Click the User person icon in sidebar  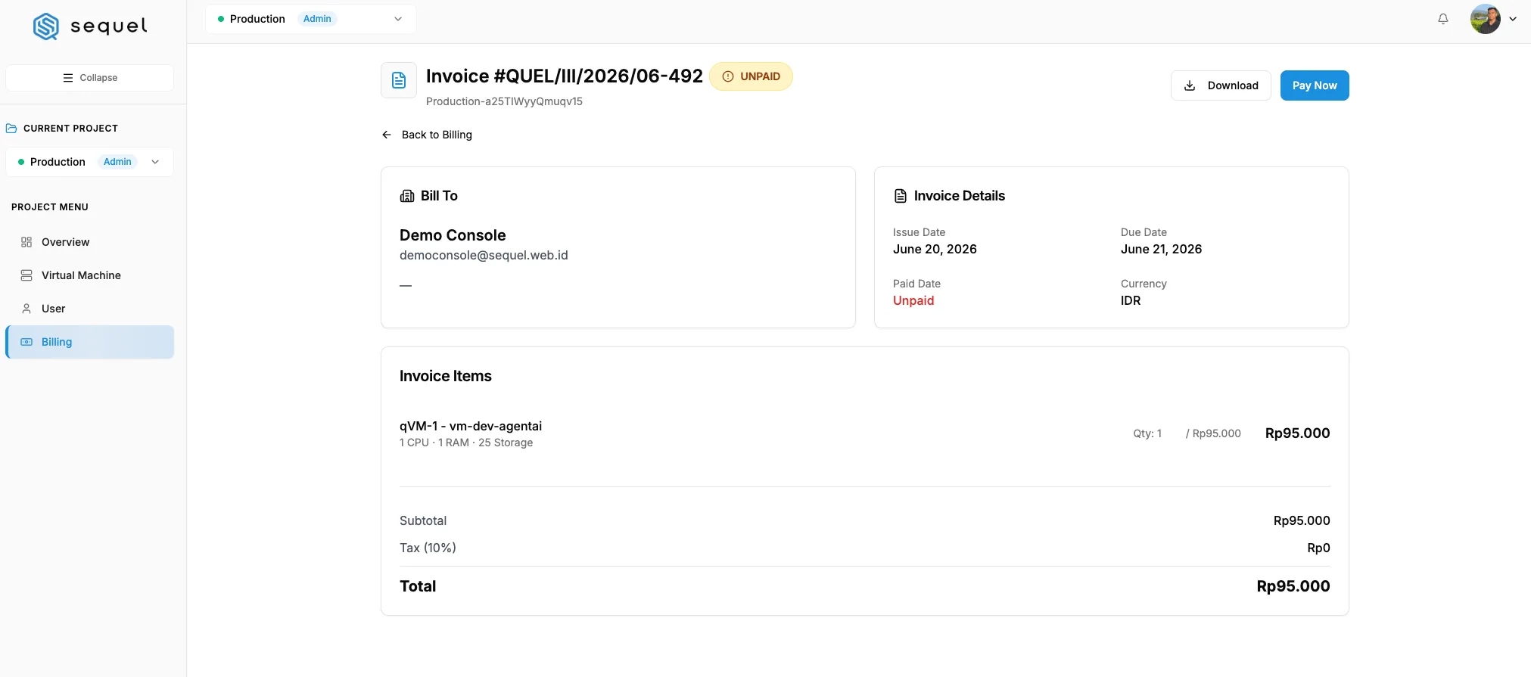coord(26,309)
